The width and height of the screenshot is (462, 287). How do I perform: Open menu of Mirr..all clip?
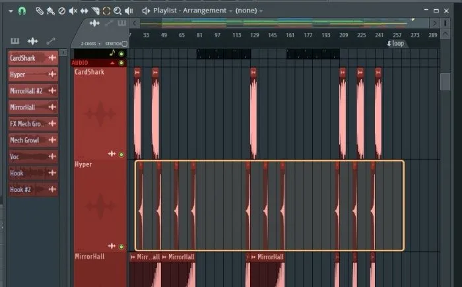click(x=133, y=257)
